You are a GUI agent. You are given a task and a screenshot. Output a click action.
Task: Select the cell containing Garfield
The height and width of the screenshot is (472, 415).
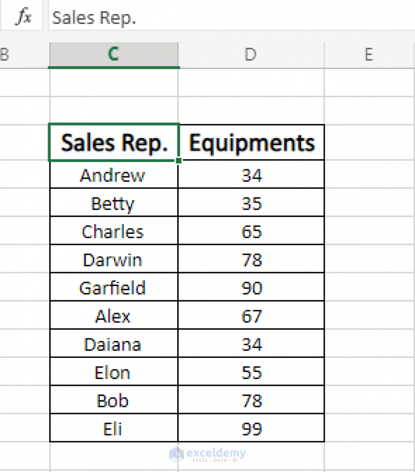click(113, 287)
